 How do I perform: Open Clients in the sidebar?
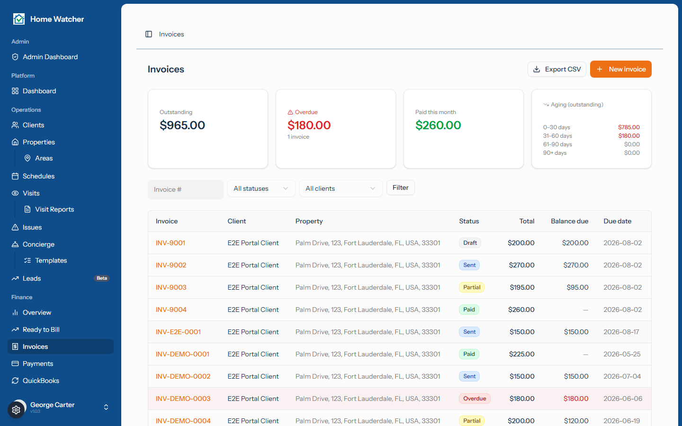[61, 125]
